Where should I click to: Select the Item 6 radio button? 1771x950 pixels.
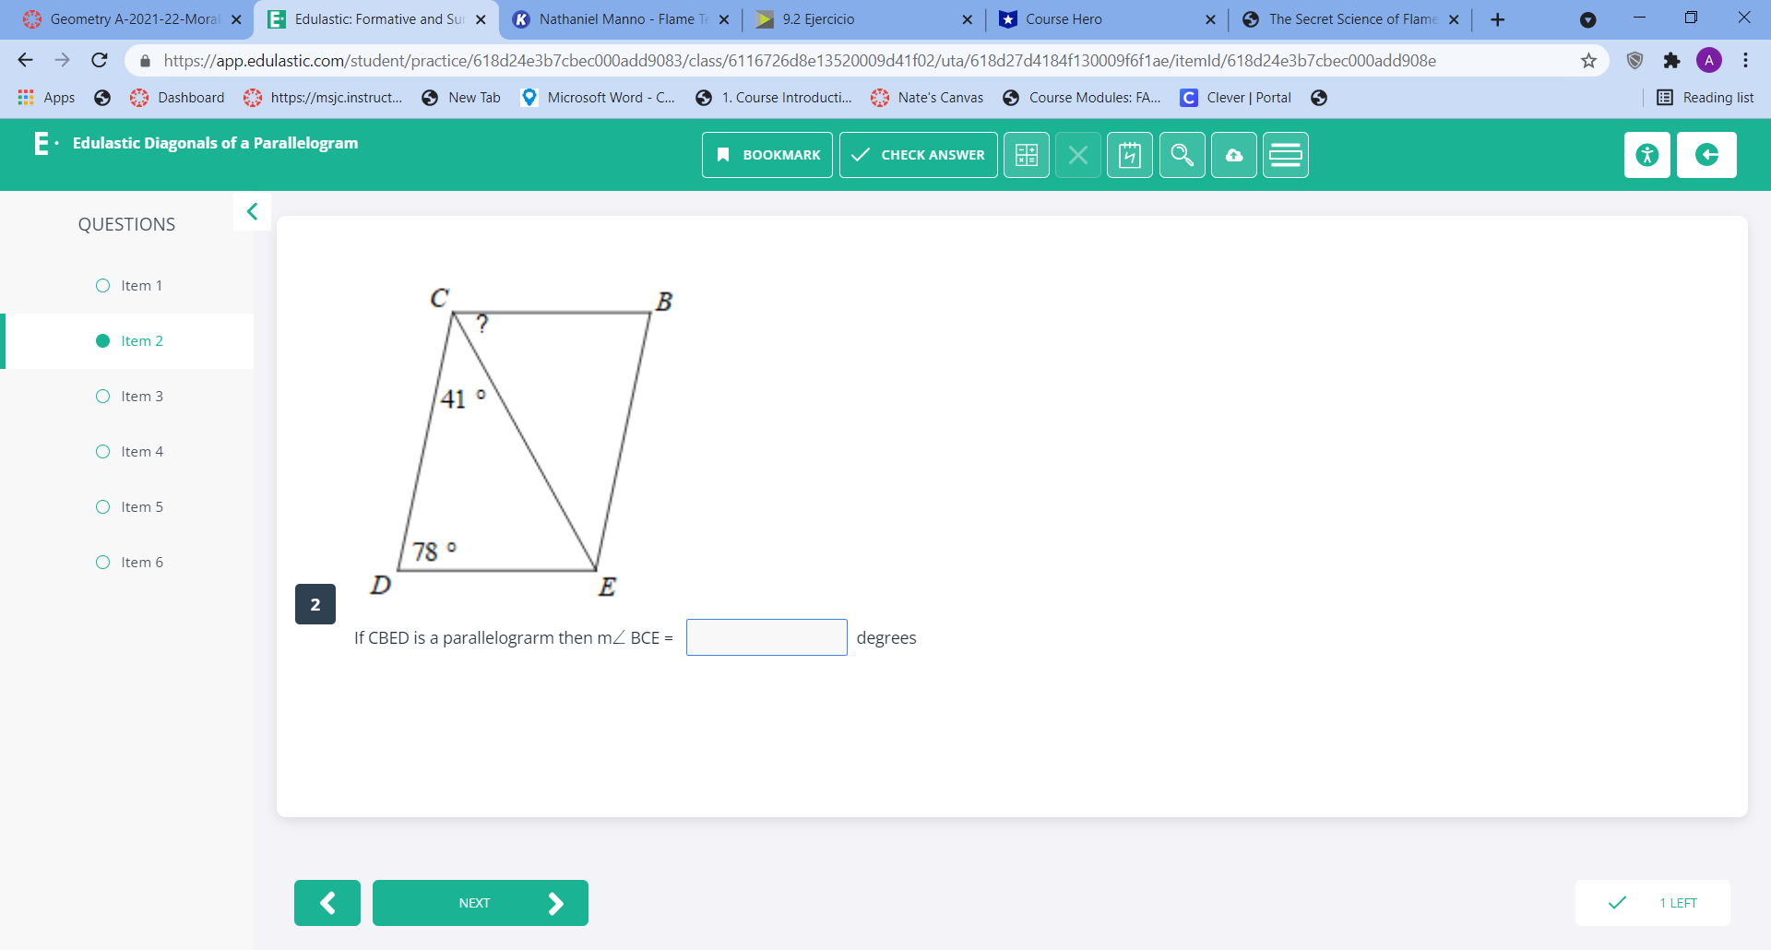[x=102, y=562]
